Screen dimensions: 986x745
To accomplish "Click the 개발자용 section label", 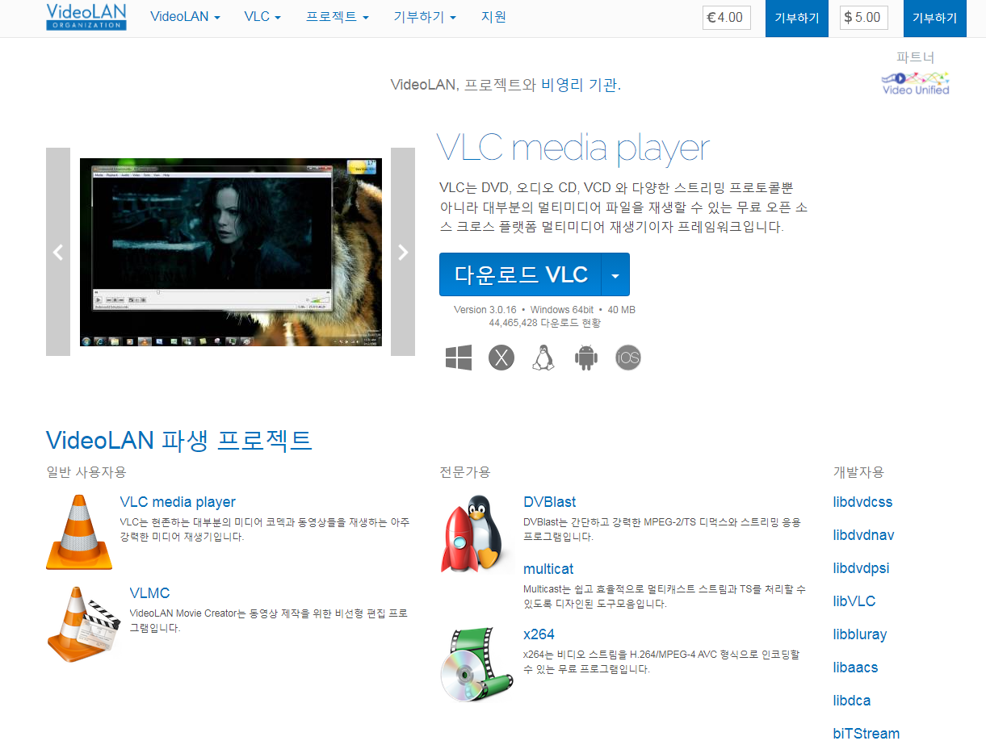I will 858,472.
